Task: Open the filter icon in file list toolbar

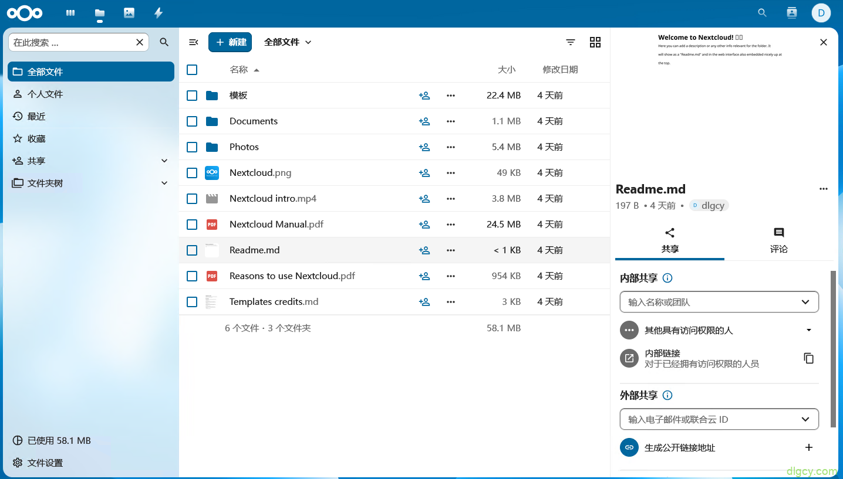Action: pos(571,42)
